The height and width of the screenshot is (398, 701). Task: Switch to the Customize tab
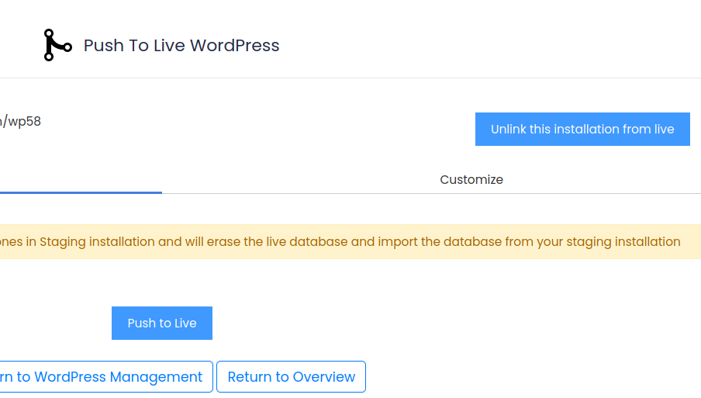(x=471, y=179)
